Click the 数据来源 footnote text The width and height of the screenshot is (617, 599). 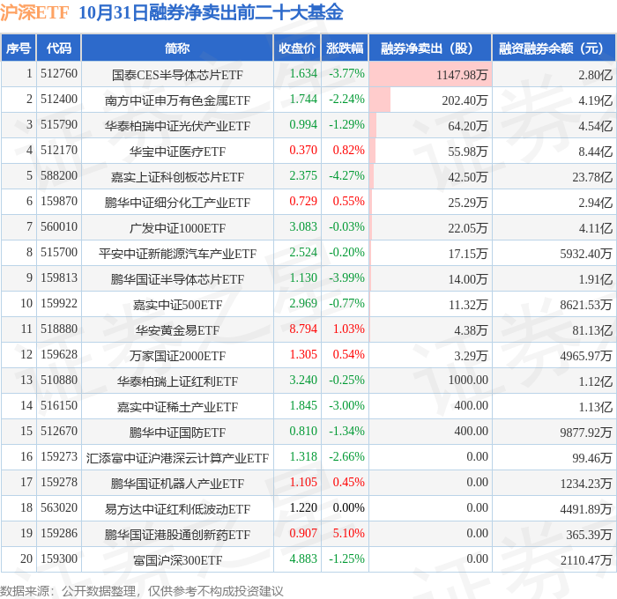point(142,591)
